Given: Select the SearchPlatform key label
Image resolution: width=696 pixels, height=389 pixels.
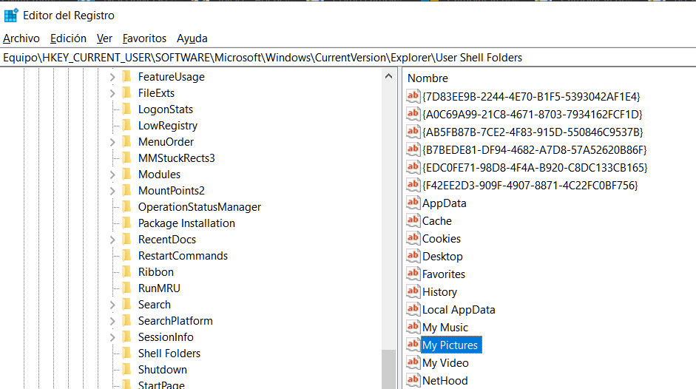Looking at the screenshot, I should 175,321.
